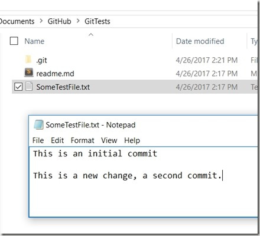Expand the chevron after GitHub in breadcrumb
The height and width of the screenshot is (236, 260).
click(x=78, y=21)
